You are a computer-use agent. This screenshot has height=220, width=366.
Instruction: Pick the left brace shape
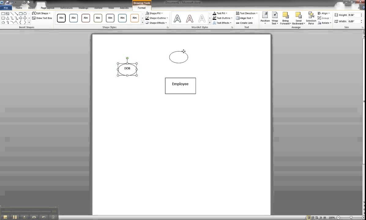pyautogui.click(x=20, y=22)
